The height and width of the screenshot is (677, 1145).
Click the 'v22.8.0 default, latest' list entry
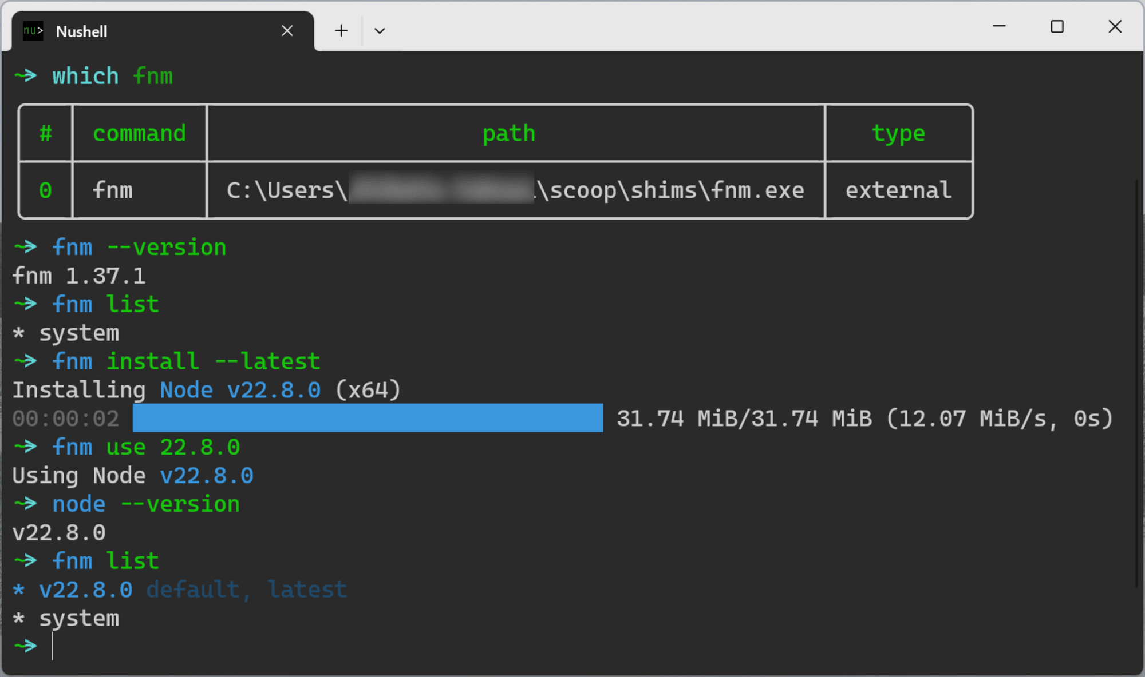(x=180, y=590)
